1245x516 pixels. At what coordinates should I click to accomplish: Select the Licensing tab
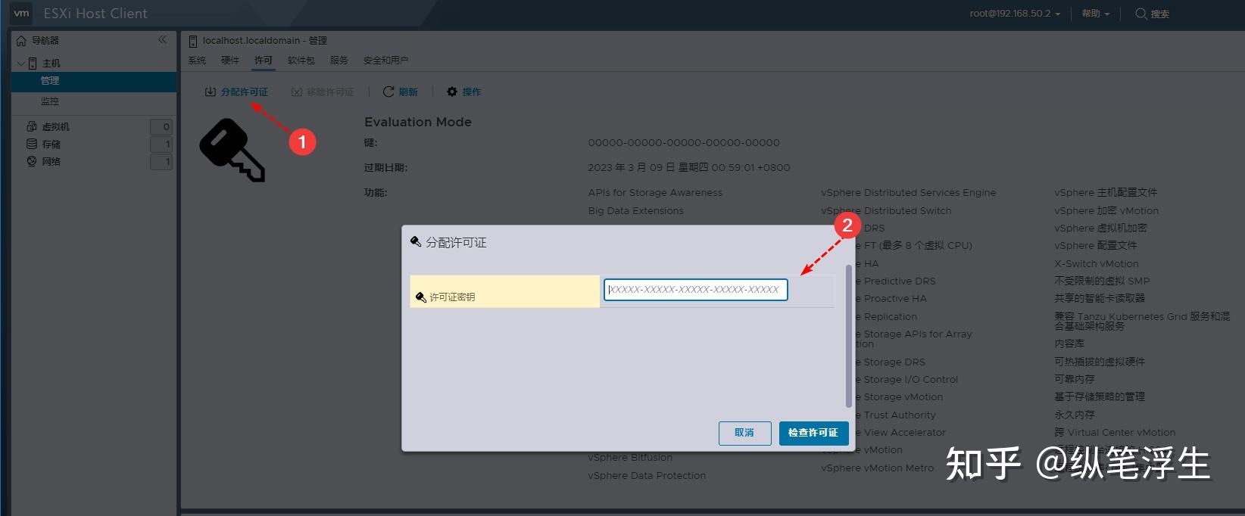click(264, 61)
